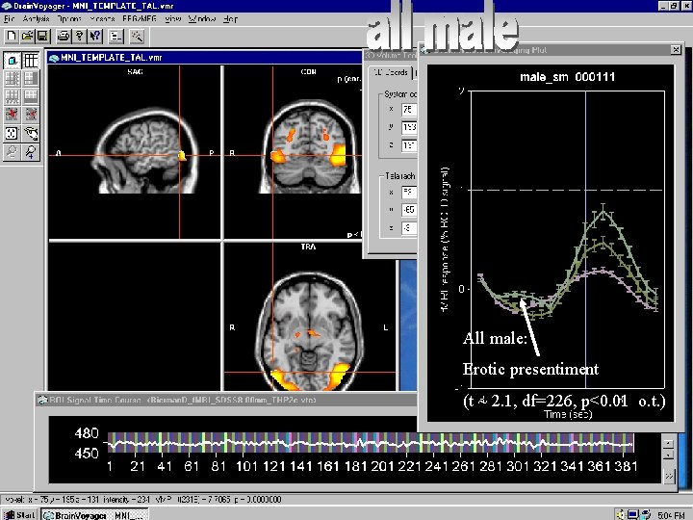Click the zoom in magnifier icon
This screenshot has width=693, height=520.
[x=31, y=152]
